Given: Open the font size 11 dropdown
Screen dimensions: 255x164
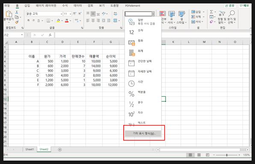Looking at the screenshot, I should 71,14.
